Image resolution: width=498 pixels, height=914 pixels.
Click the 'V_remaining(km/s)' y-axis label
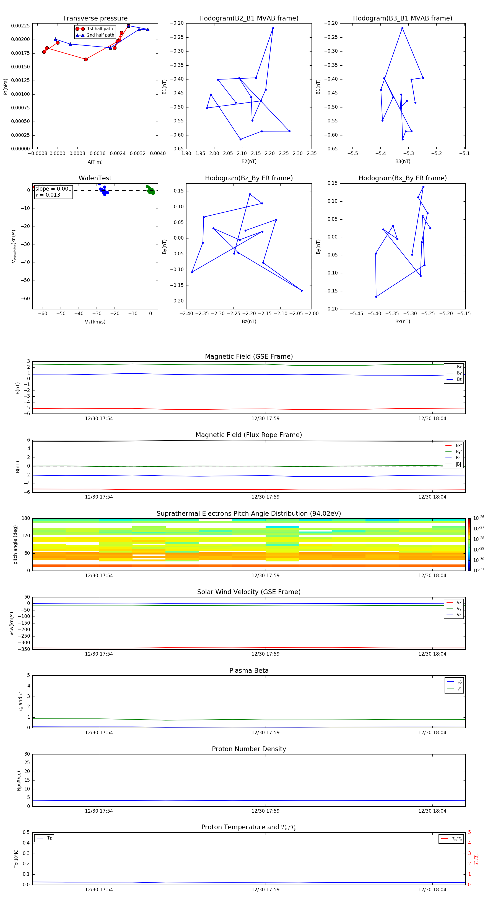tap(14, 246)
